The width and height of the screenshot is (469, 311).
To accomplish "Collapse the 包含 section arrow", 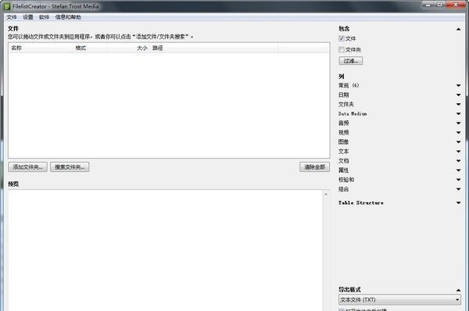I will coord(458,29).
